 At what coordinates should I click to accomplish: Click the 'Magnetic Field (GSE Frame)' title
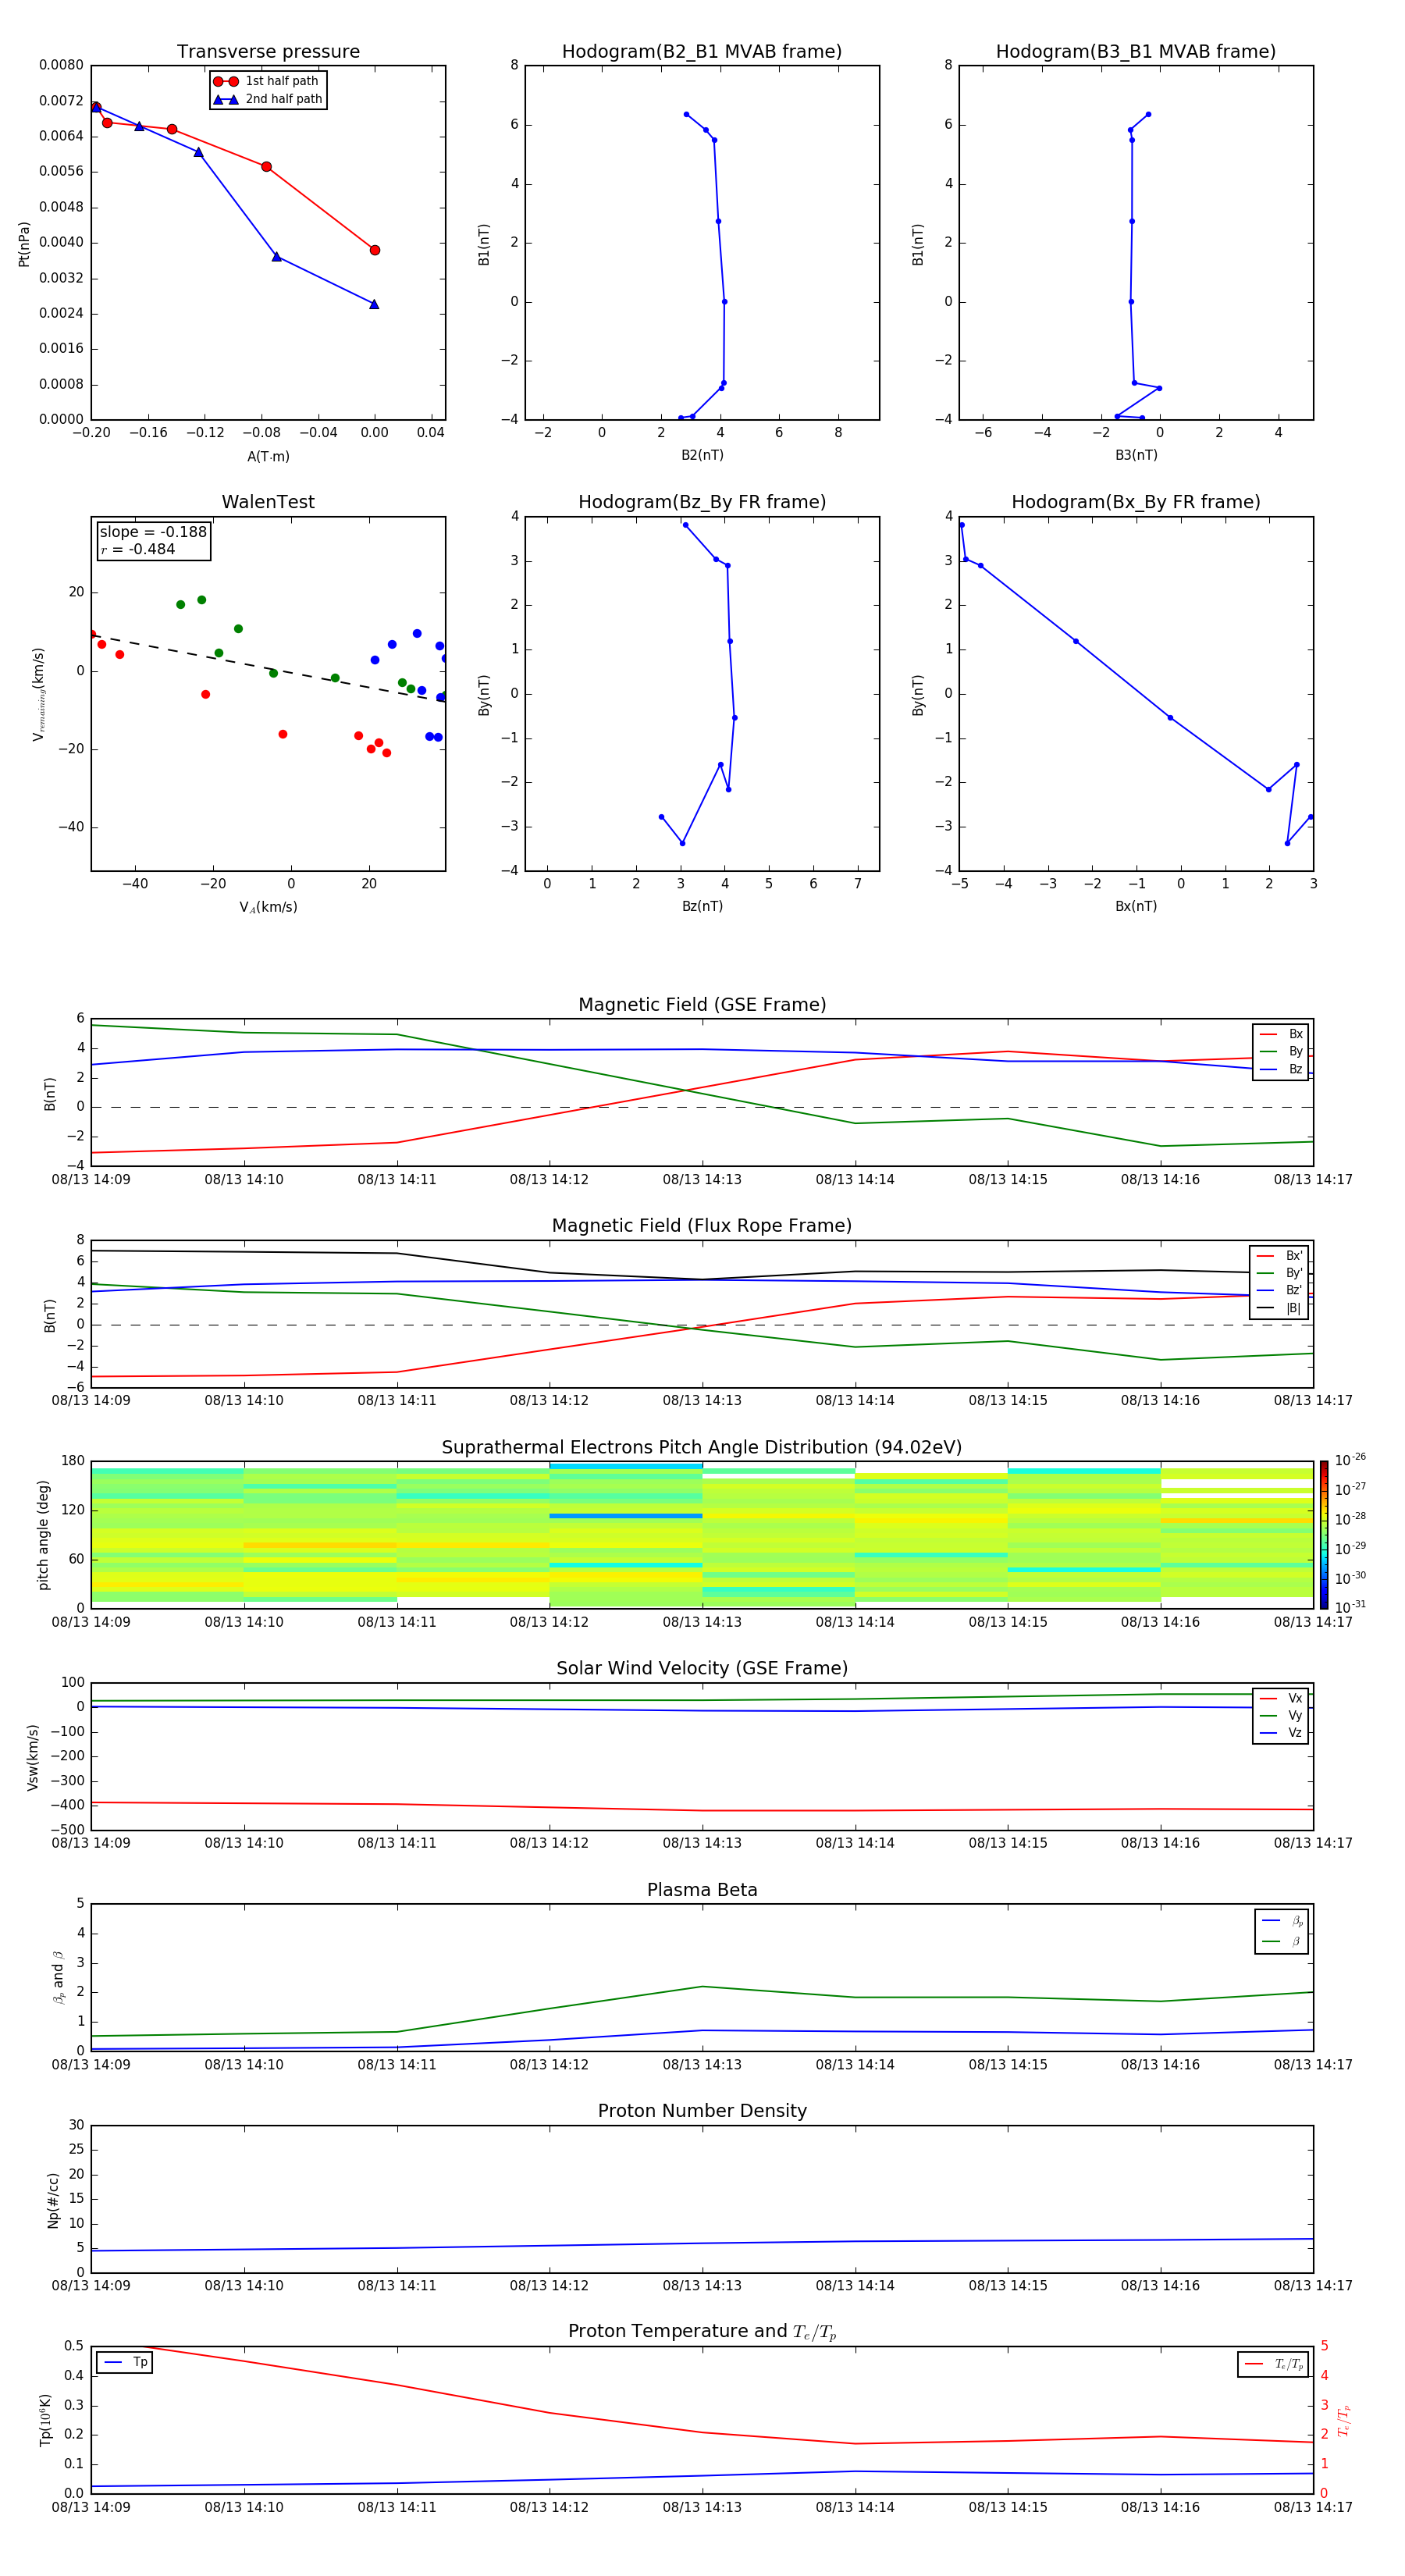[702, 1005]
